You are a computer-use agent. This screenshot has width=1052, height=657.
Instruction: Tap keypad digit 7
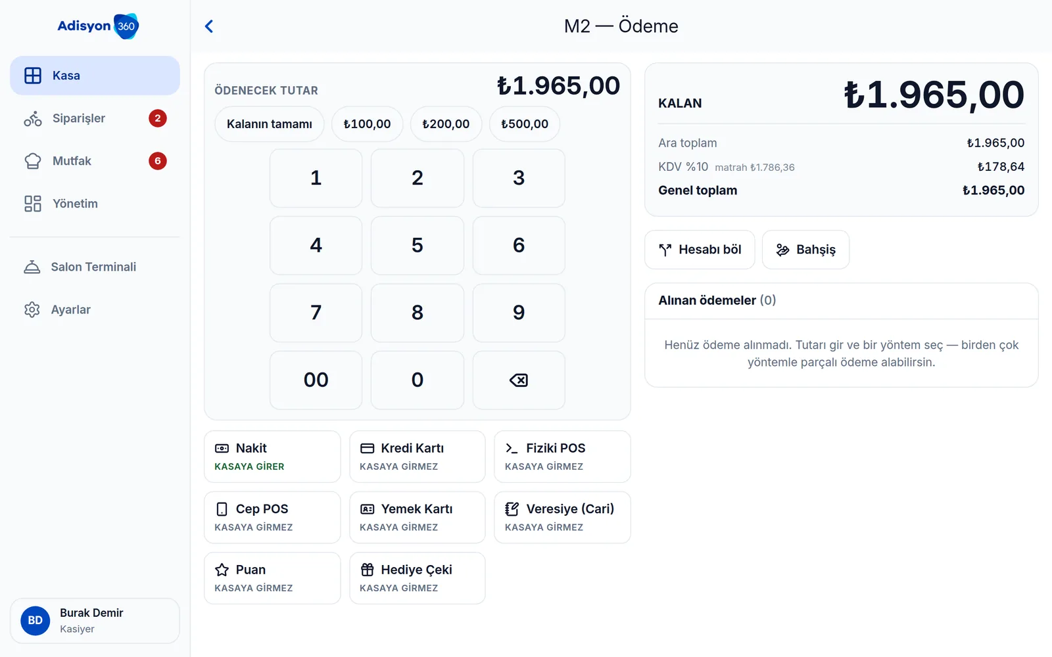pos(316,313)
